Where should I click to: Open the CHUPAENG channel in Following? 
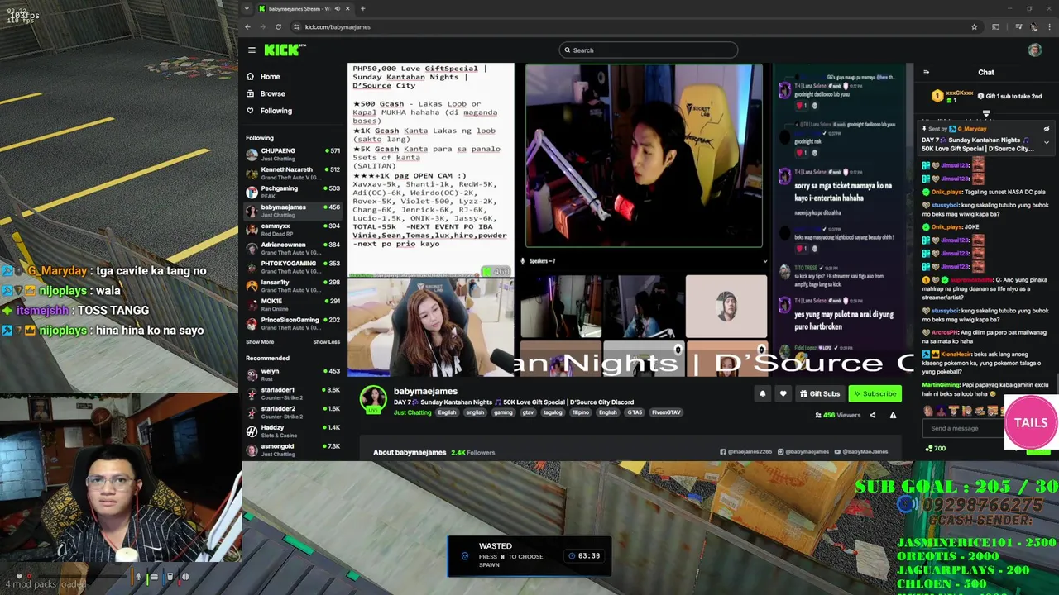point(294,154)
